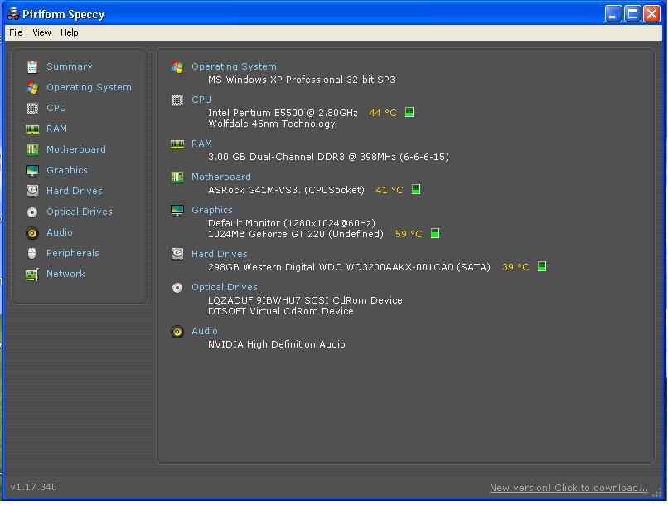The height and width of the screenshot is (506, 668).
Task: Click the CPU chip icon in sidebar
Action: tap(32, 109)
